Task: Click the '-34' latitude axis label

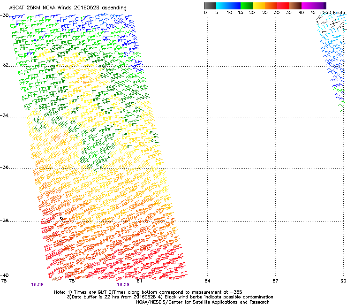Action: (4, 115)
